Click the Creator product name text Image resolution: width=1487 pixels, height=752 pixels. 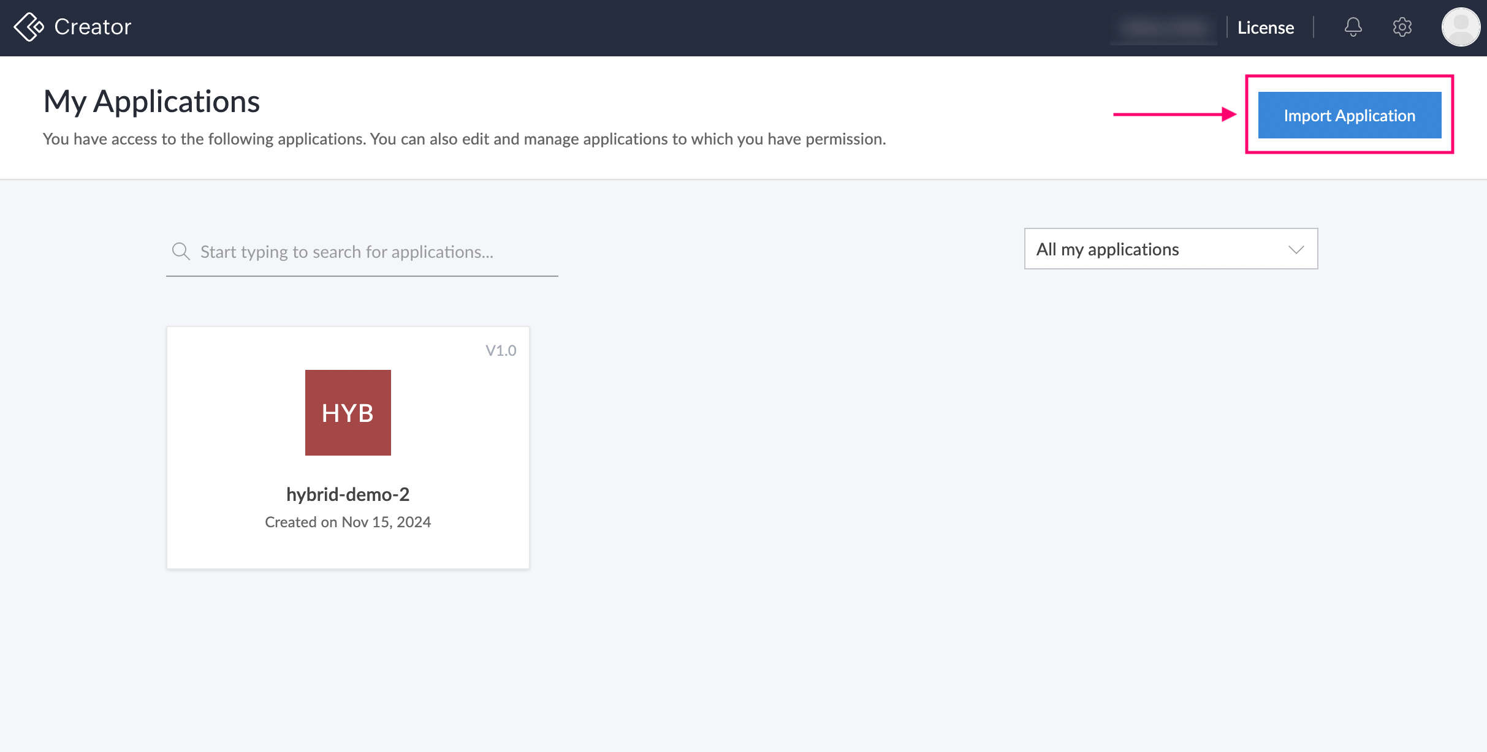[x=93, y=27]
